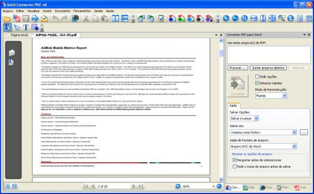Go to last page arrow

click(141, 186)
